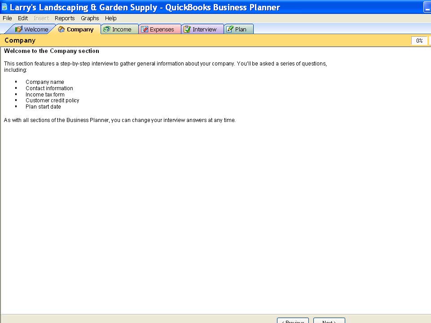Open the Reports menu
This screenshot has height=323, width=431.
point(65,18)
